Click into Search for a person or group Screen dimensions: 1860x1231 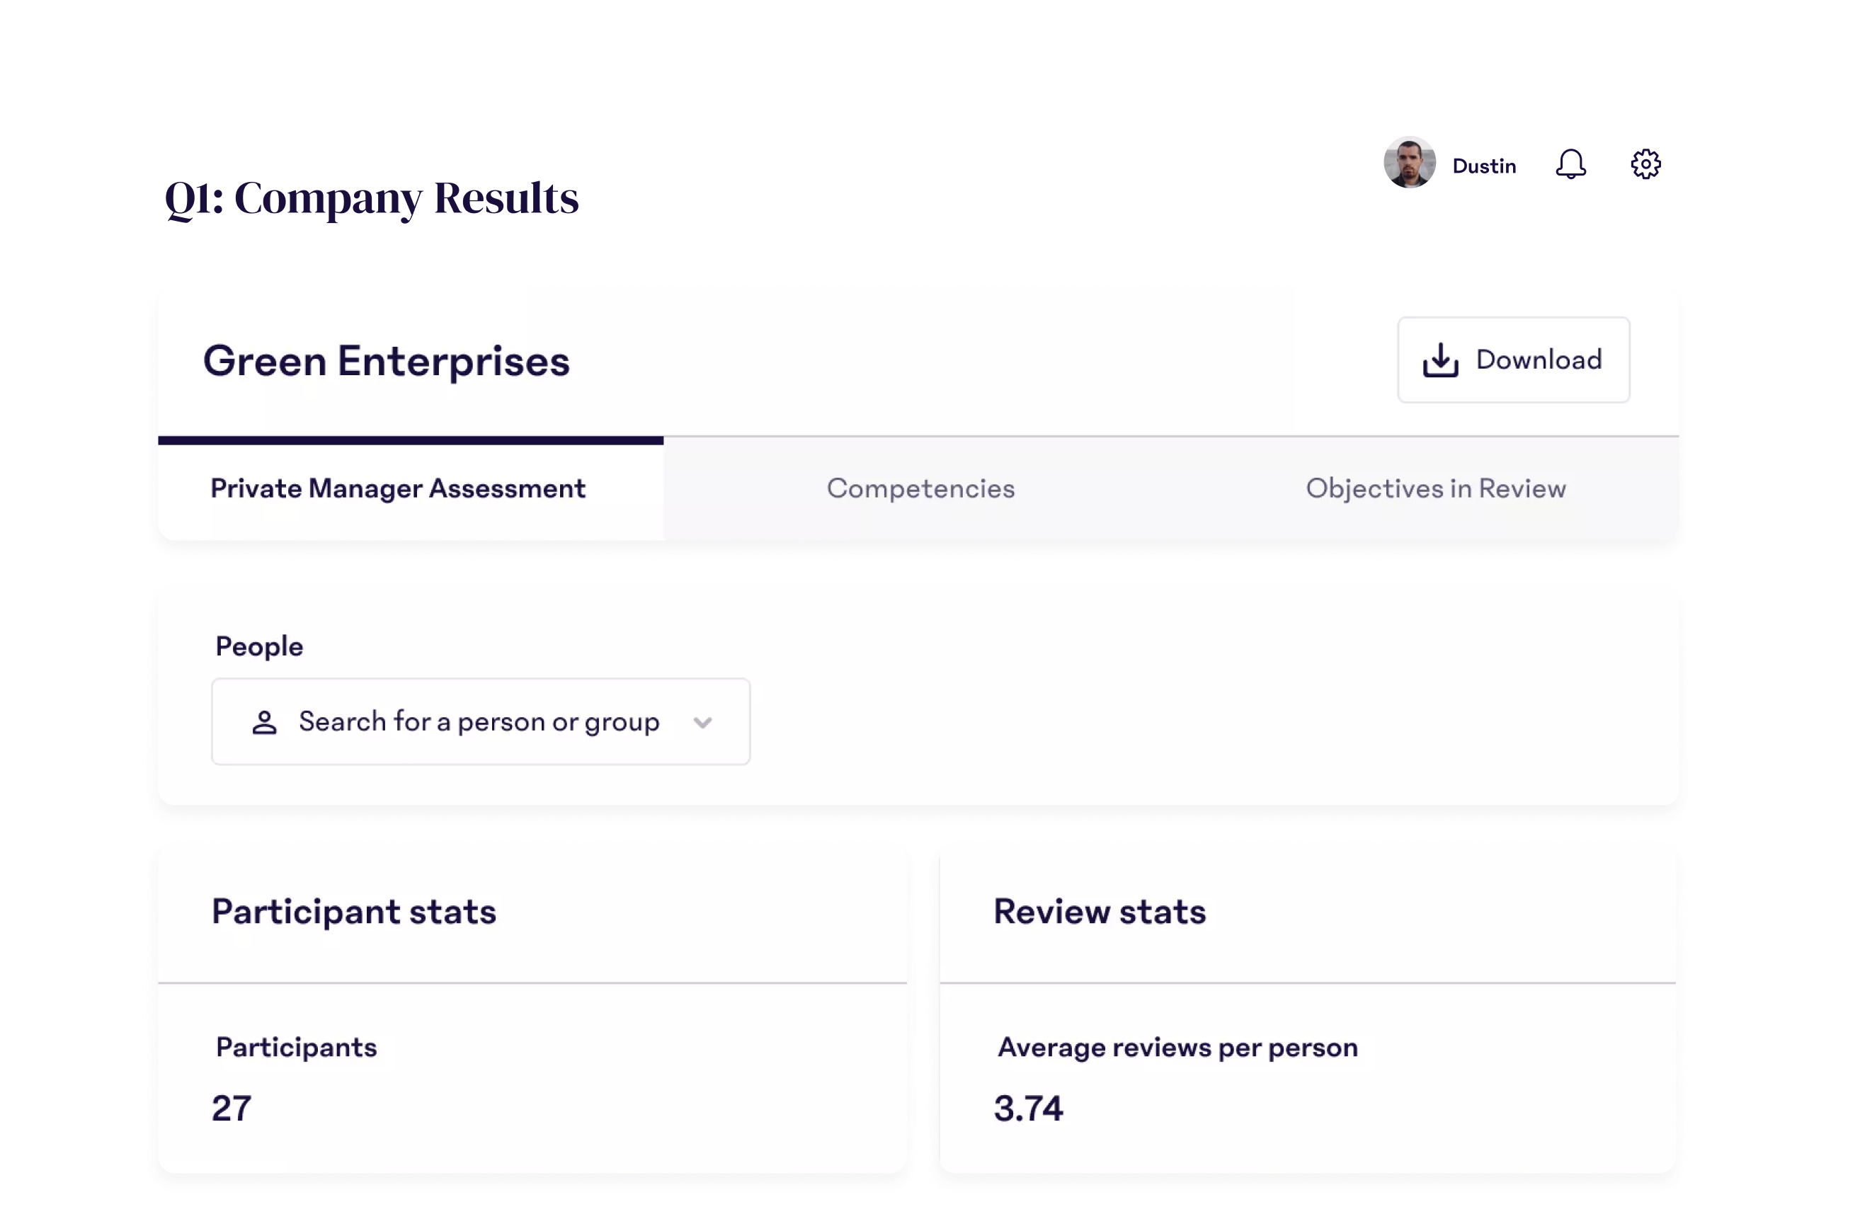click(x=478, y=722)
